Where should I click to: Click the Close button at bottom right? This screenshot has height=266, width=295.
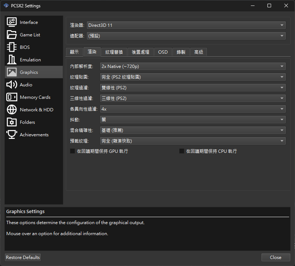[x=276, y=258]
